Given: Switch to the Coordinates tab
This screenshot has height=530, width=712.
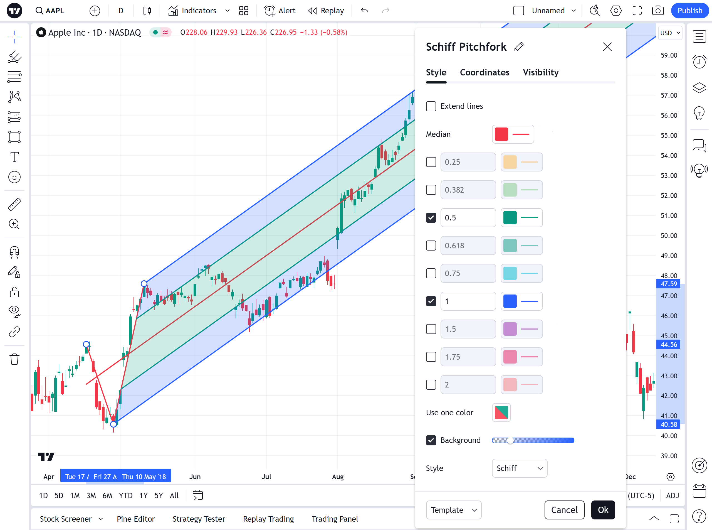Looking at the screenshot, I should [484, 72].
